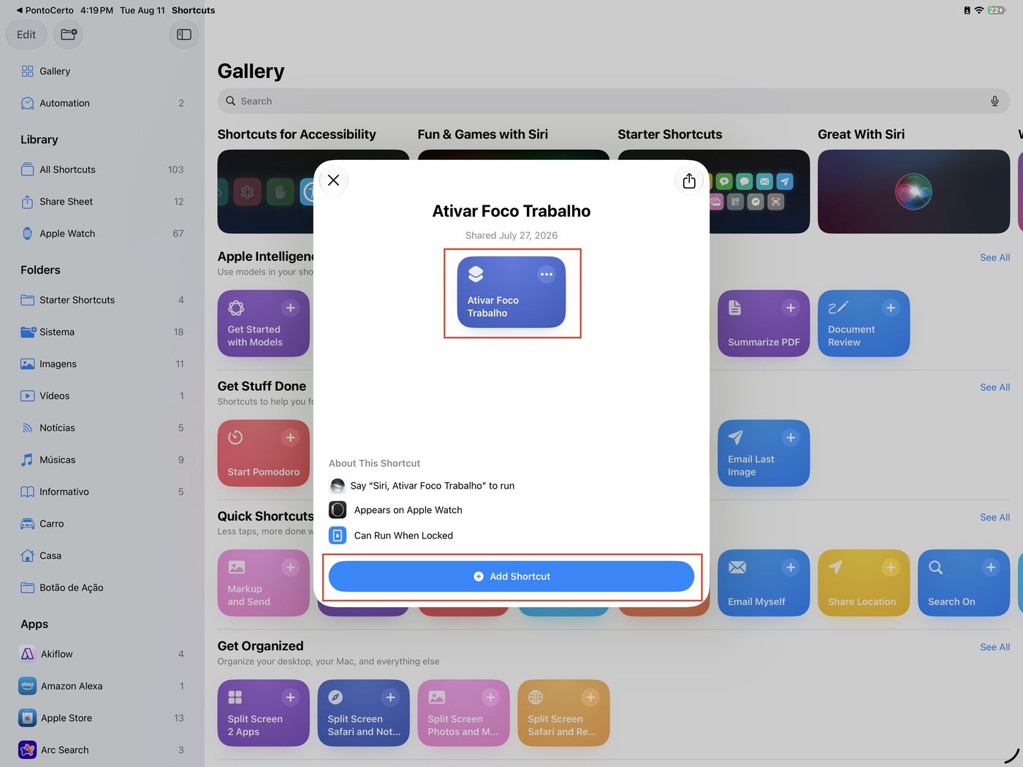
Task: Close the Ativar Foco Trabalho dialog
Action: pyautogui.click(x=333, y=180)
